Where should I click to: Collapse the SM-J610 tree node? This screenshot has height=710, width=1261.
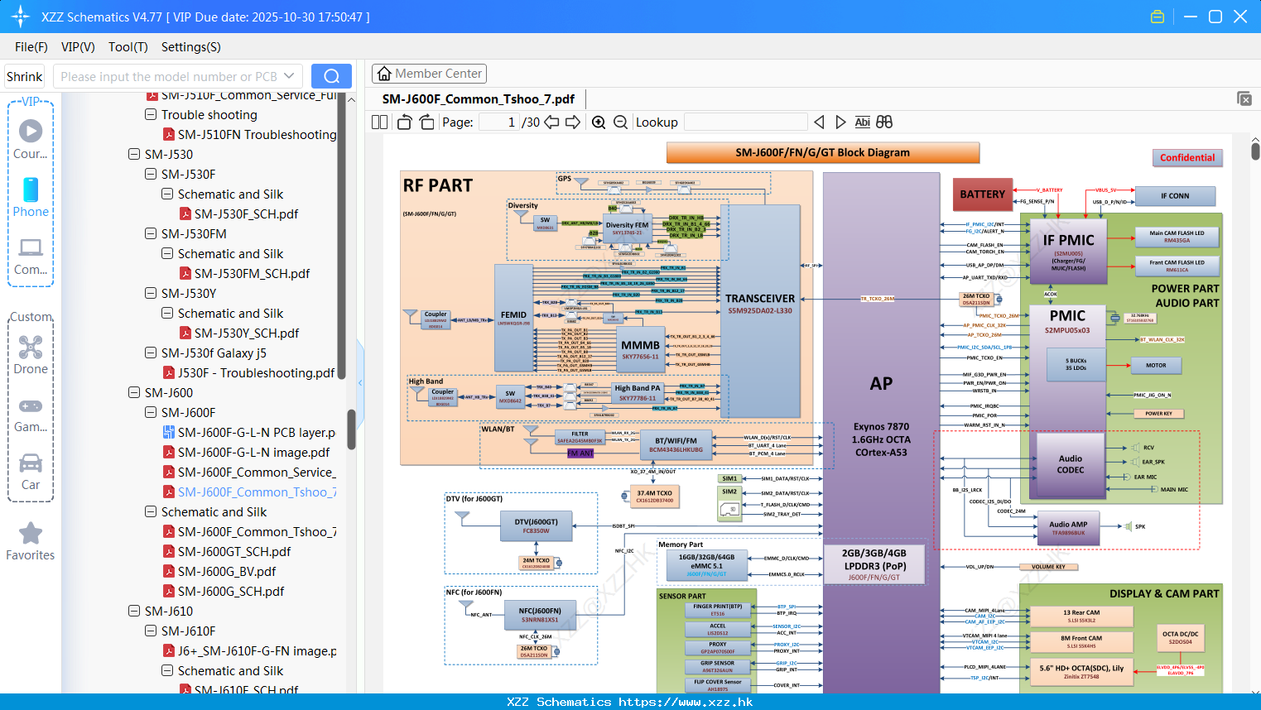coord(134,611)
